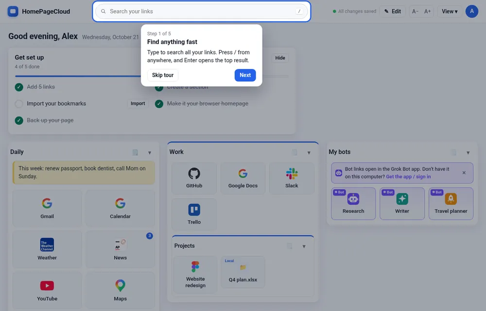This screenshot has width=486, height=311.
Task: Click the Daily section title
Action: click(17, 152)
